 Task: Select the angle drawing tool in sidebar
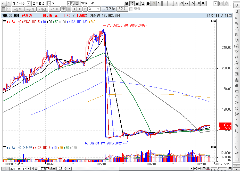tap(237, 142)
